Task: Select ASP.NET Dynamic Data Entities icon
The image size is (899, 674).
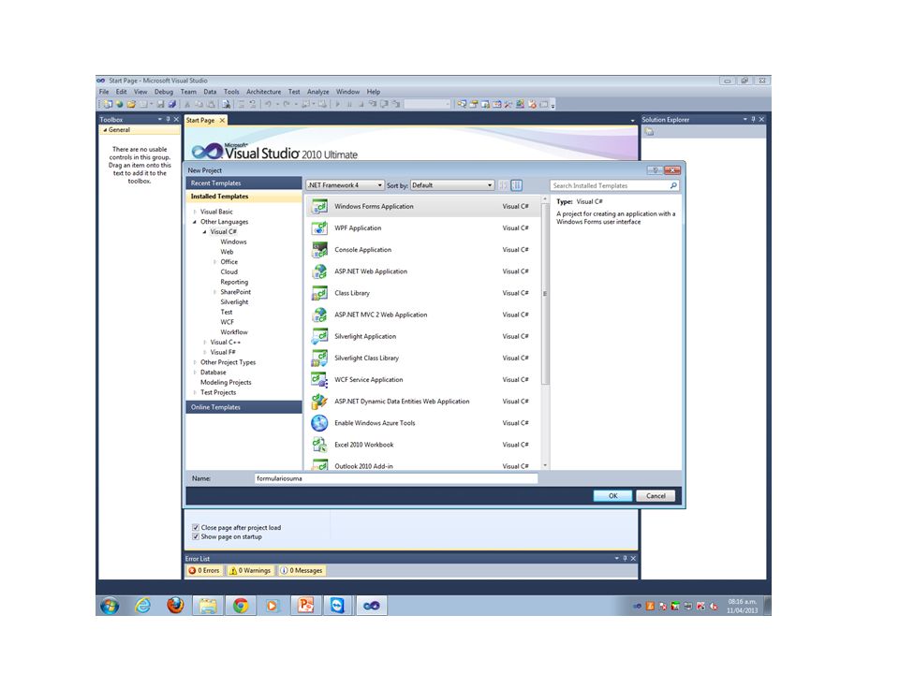Action: coord(319,402)
